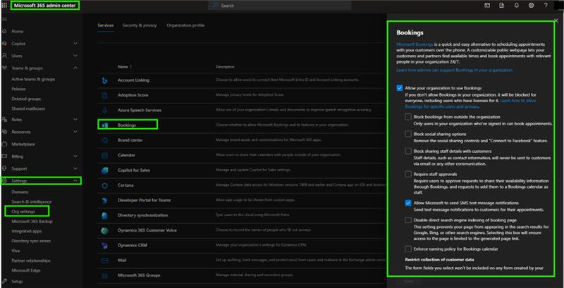Click the Mail envelope icon
This screenshot has width=564, height=288.
[x=104, y=261]
